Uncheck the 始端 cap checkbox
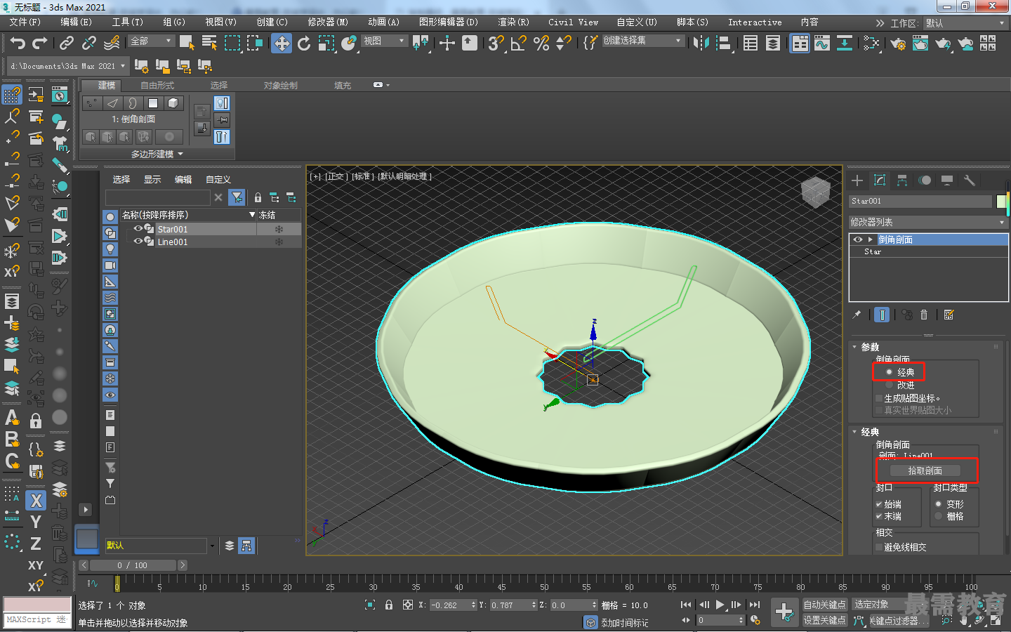Image resolution: width=1011 pixels, height=632 pixels. click(879, 504)
